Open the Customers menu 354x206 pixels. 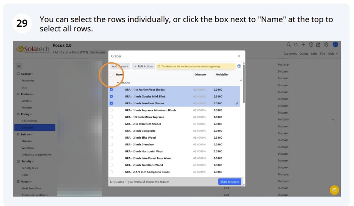290,54
